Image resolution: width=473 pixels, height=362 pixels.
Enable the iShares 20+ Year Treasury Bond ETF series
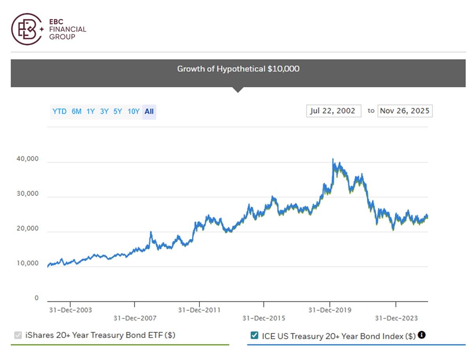[x=17, y=335]
